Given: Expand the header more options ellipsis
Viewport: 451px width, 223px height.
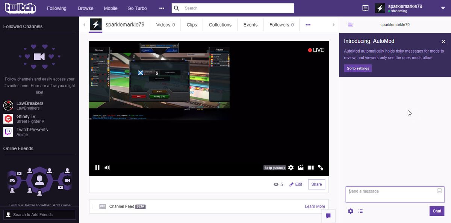Looking at the screenshot, I should 162,8.
